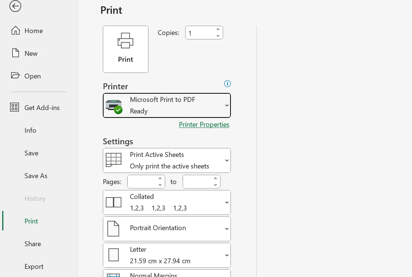The height and width of the screenshot is (277, 412).
Task: Click the portrait page icon near orientation setting
Action: coord(113,229)
